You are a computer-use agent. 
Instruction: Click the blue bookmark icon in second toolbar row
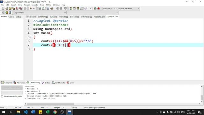pos(10,13)
